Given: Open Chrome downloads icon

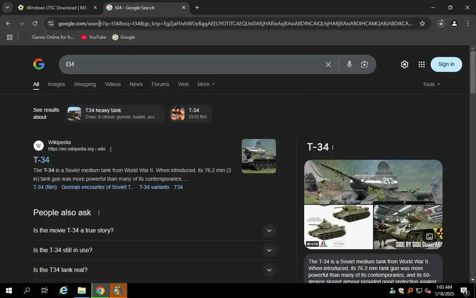Looking at the screenshot, I should pos(441,23).
